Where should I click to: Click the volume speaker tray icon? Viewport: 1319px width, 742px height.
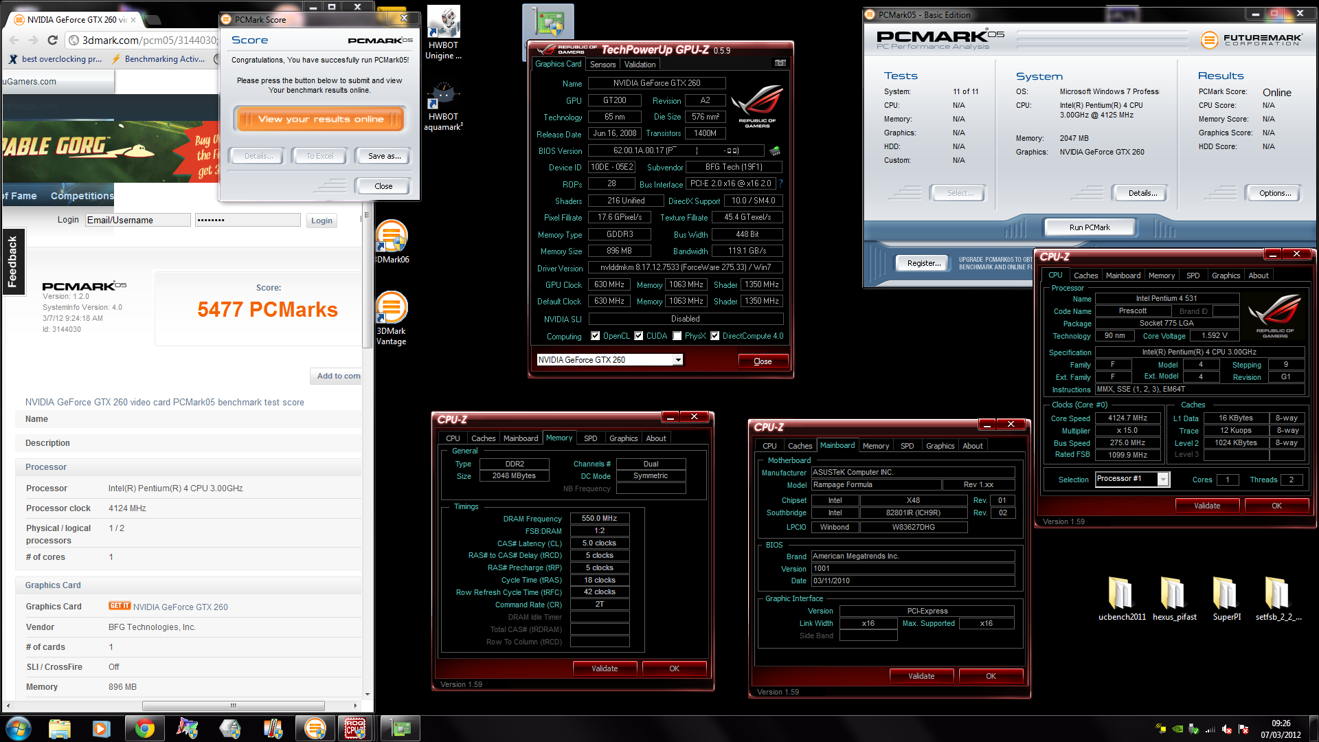[1226, 729]
